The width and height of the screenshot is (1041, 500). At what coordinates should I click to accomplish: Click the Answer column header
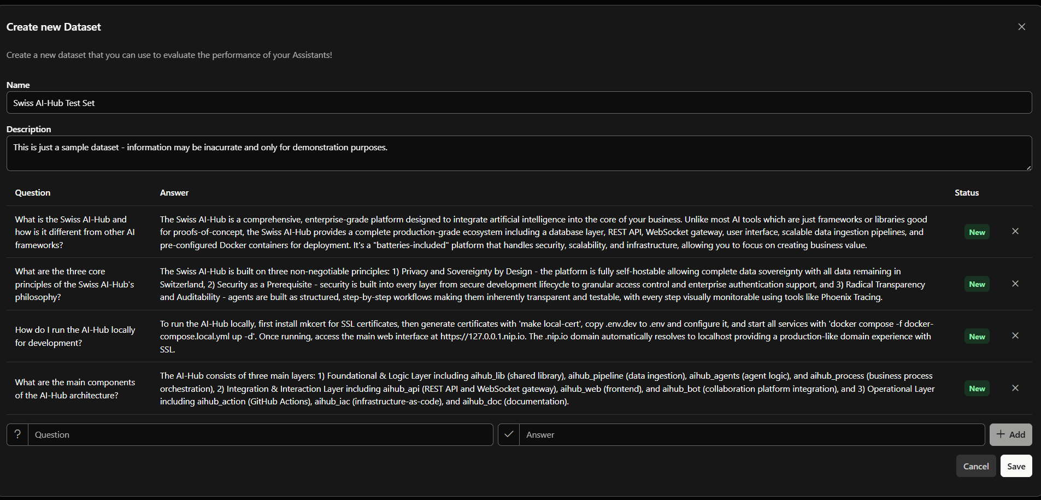[174, 193]
